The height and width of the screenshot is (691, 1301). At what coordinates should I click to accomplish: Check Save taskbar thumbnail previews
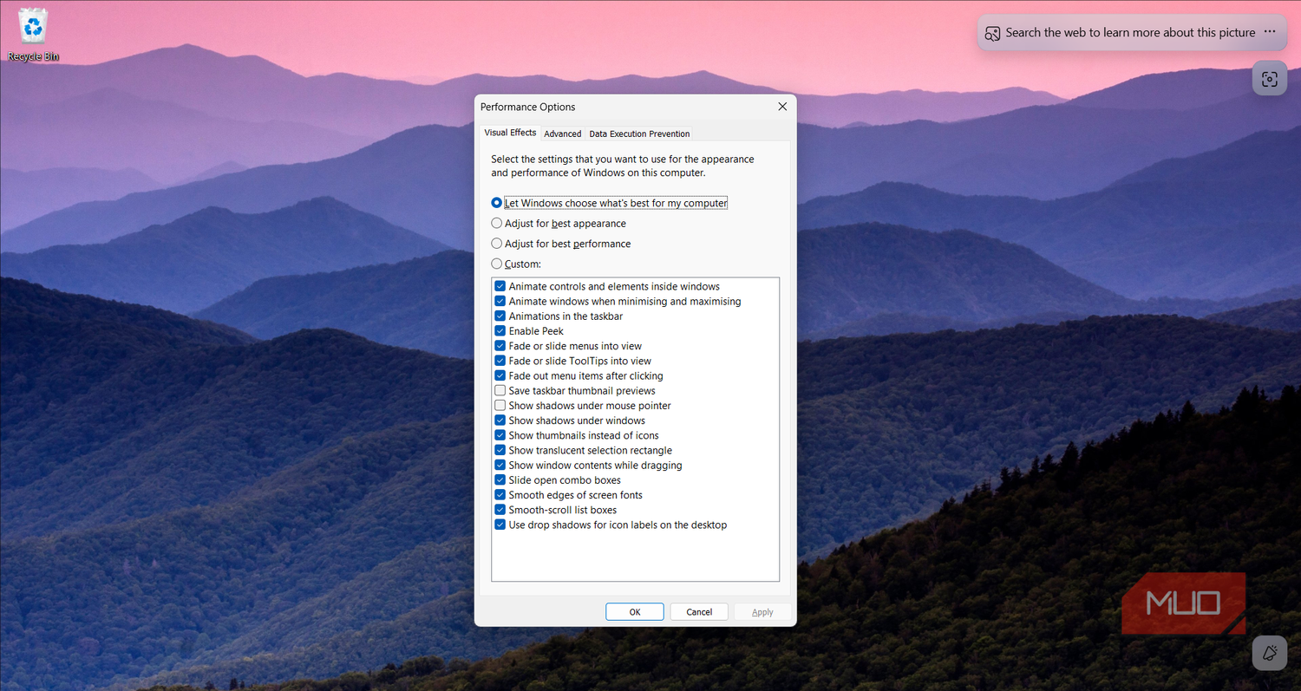click(x=500, y=390)
